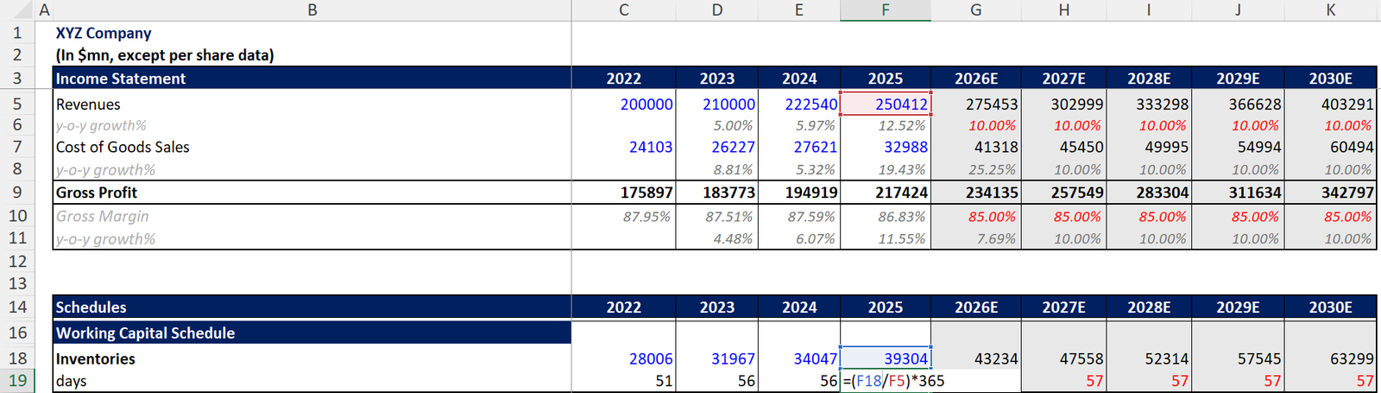This screenshot has width=1381, height=393.
Task: Select row 9 header
Action: tap(17, 193)
